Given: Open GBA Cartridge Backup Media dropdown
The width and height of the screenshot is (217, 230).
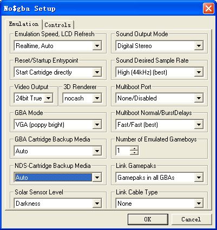Looking at the screenshot, I should [x=97, y=151].
